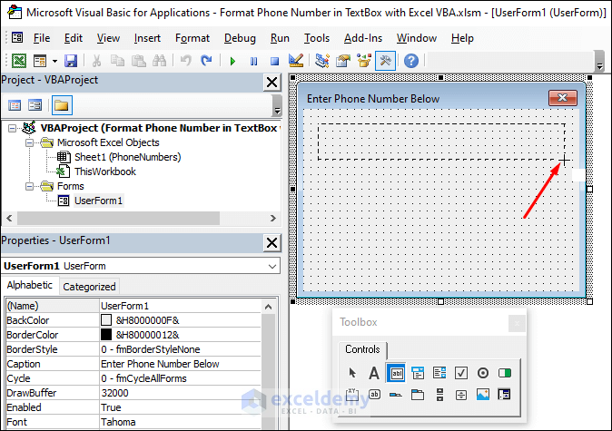This screenshot has height=431, width=612.
Task: Collapse the VBAProject root node
Action: (x=12, y=128)
